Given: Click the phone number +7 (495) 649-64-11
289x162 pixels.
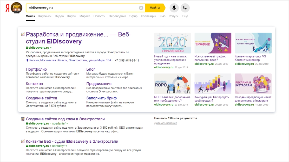Looking at the screenshot, I should click(127, 60).
